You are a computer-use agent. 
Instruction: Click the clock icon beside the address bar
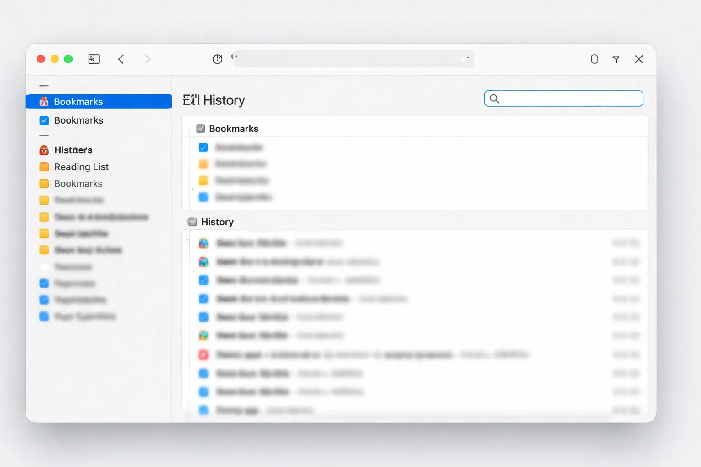[x=217, y=59]
